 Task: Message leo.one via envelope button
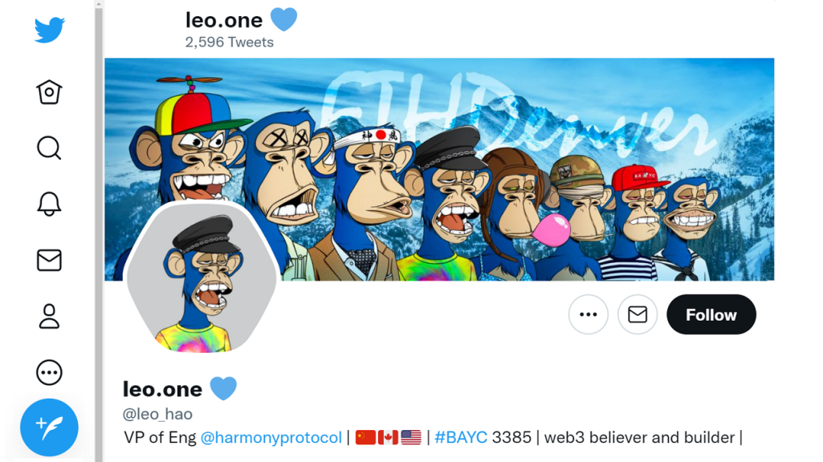point(638,314)
